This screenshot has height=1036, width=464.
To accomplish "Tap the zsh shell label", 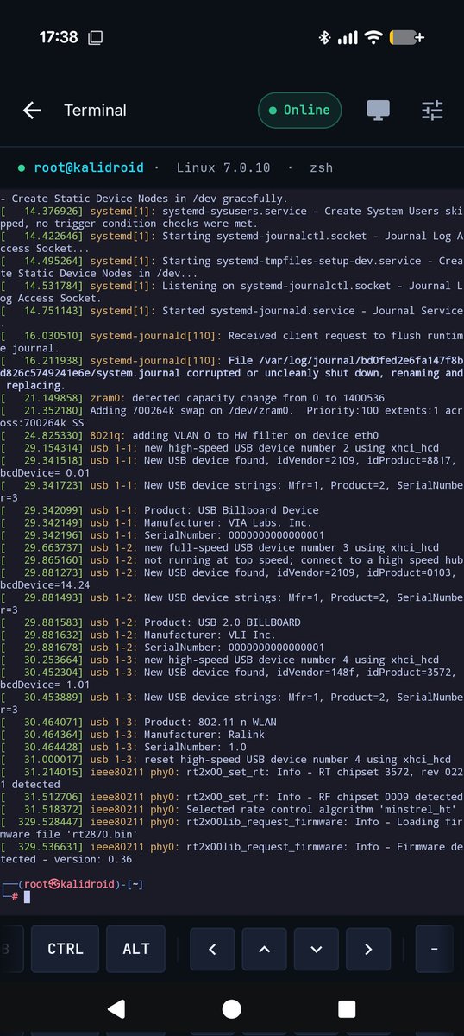I will pos(321,167).
